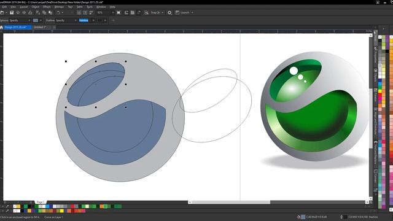Viewport: 393px width, 221px height.
Task: Click the horizontal scrollbar thumb
Action: click(x=231, y=202)
